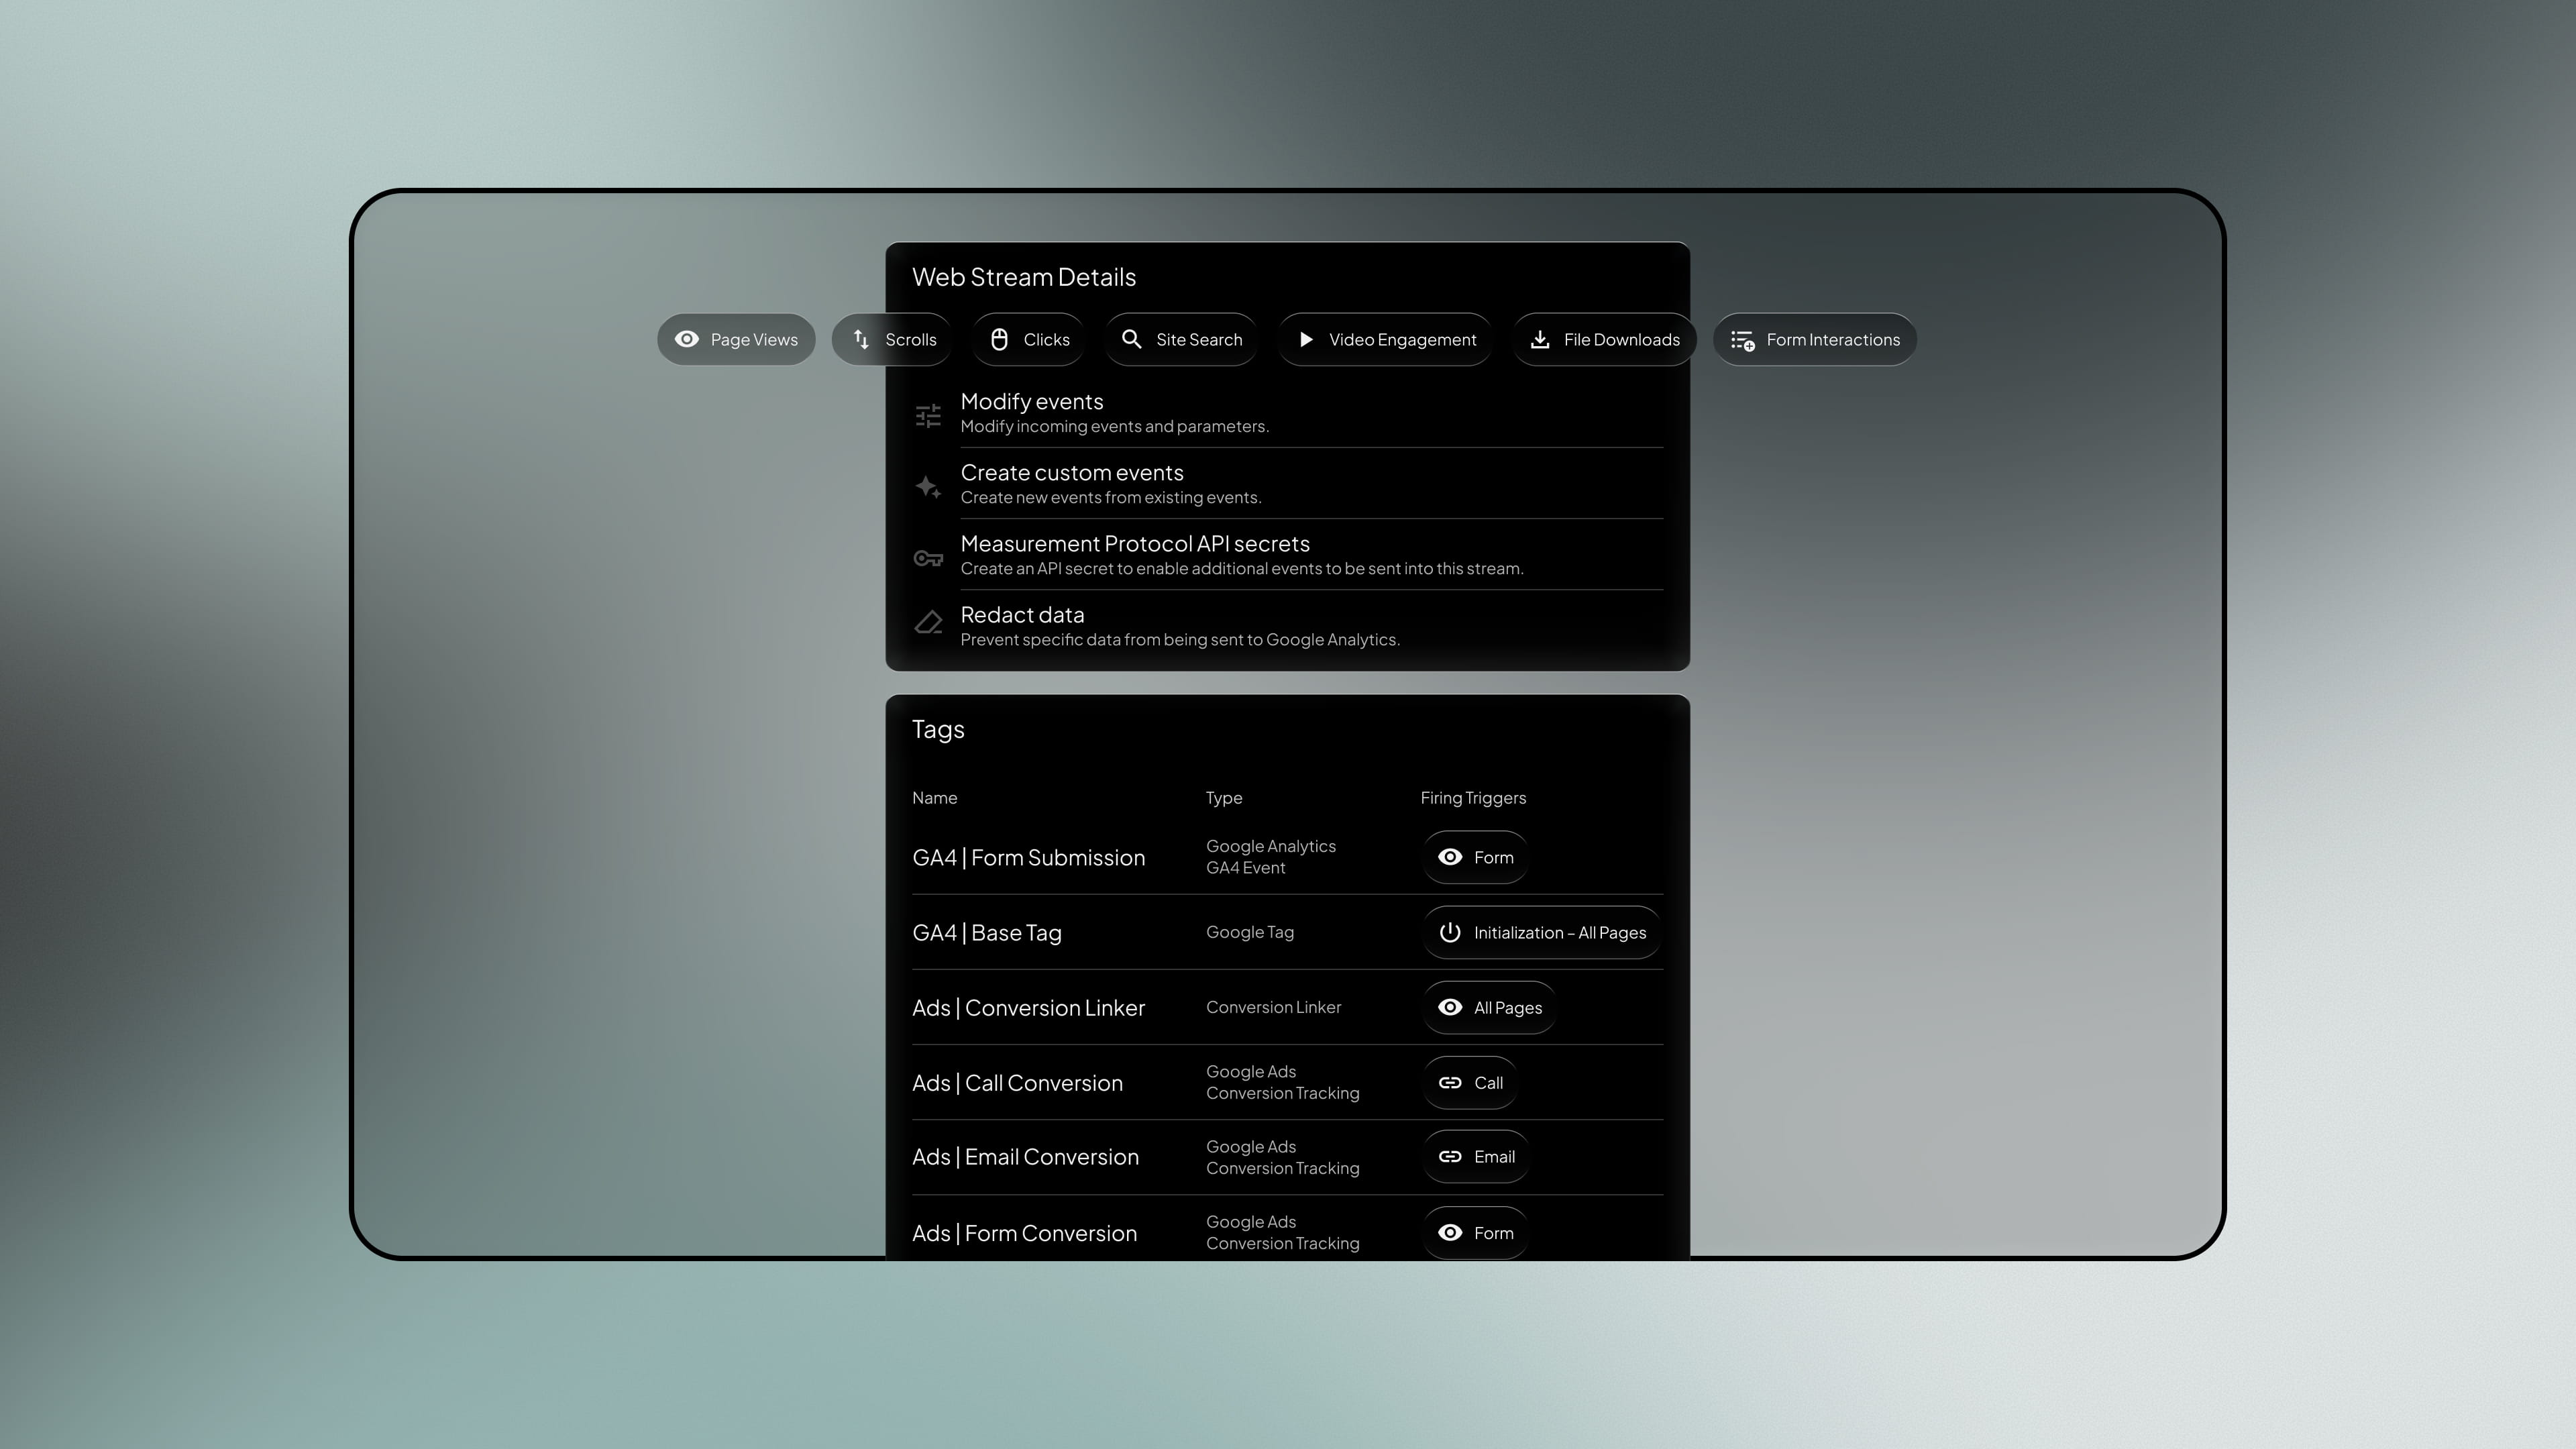Open Create custom events
The height and width of the screenshot is (1449, 2576).
[1072, 473]
